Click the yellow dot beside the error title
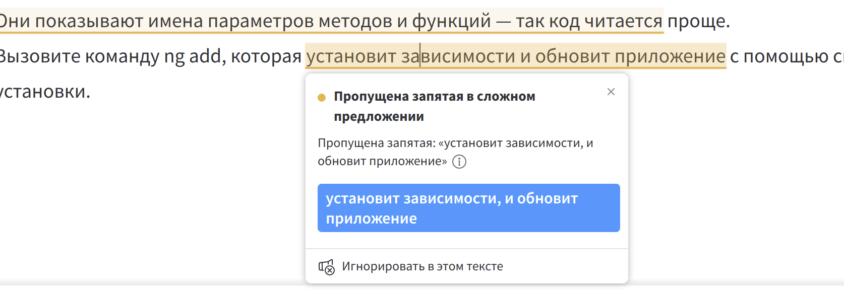This screenshot has width=844, height=294. click(x=322, y=96)
